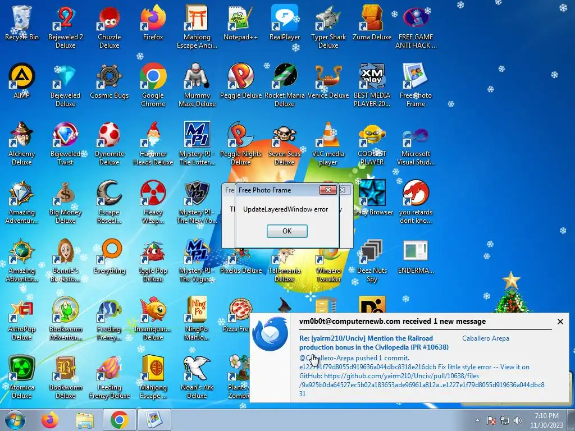575x431 pixels.
Task: Dismiss the Thunderbird new message notification
Action: [560, 322]
